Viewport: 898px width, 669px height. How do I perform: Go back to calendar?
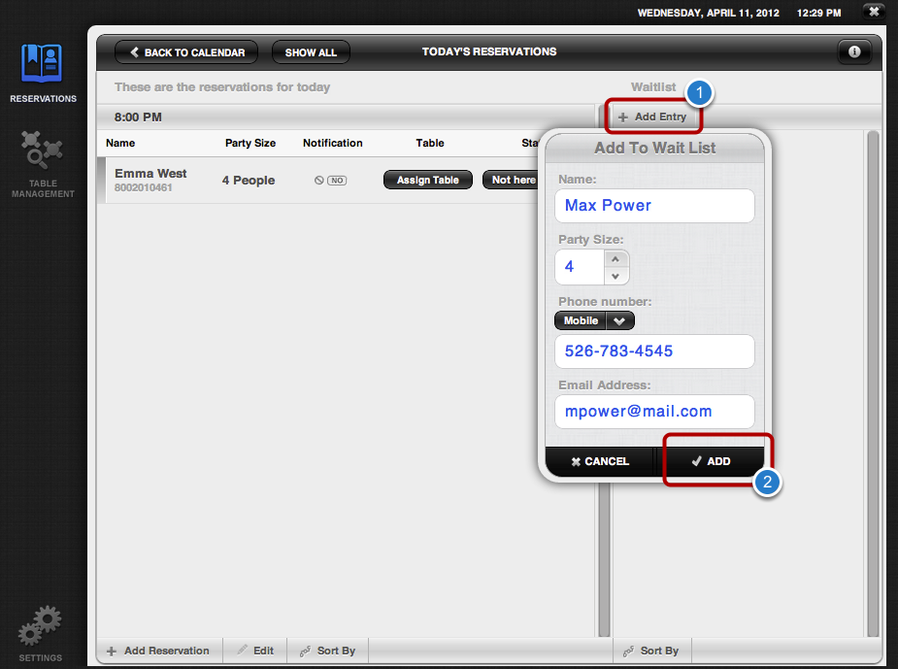[186, 52]
